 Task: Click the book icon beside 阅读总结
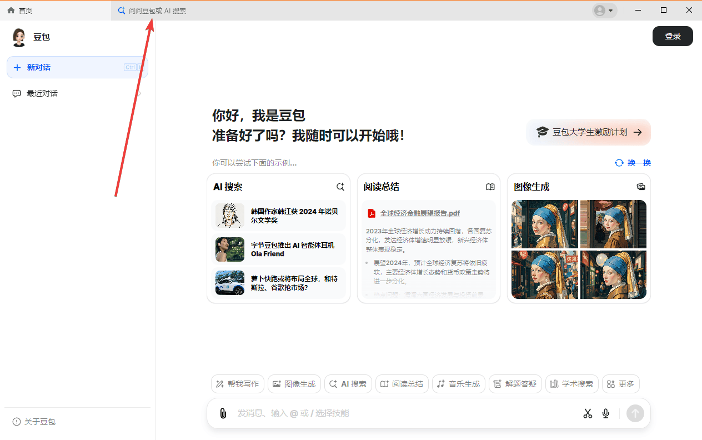click(490, 187)
